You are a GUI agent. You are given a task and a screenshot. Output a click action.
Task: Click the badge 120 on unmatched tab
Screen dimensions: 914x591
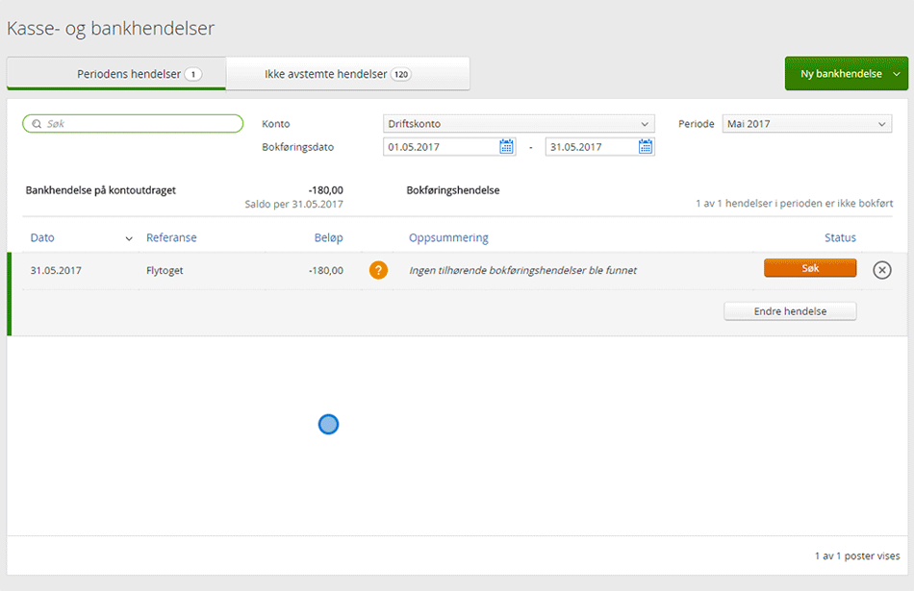(x=400, y=74)
